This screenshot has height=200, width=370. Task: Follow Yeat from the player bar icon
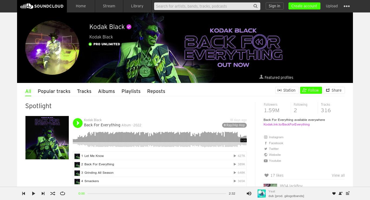pyautogui.click(x=340, y=193)
